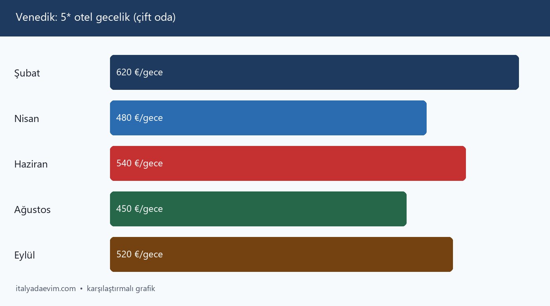Select the green Ağustos bar
This screenshot has height=306, width=550.
(258, 209)
